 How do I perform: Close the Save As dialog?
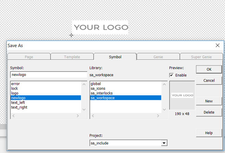[x=217, y=45]
